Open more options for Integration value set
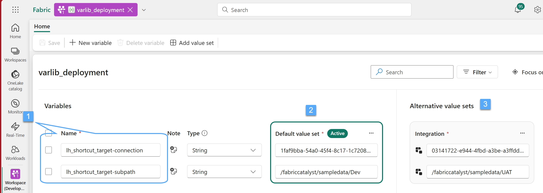 click(x=522, y=133)
